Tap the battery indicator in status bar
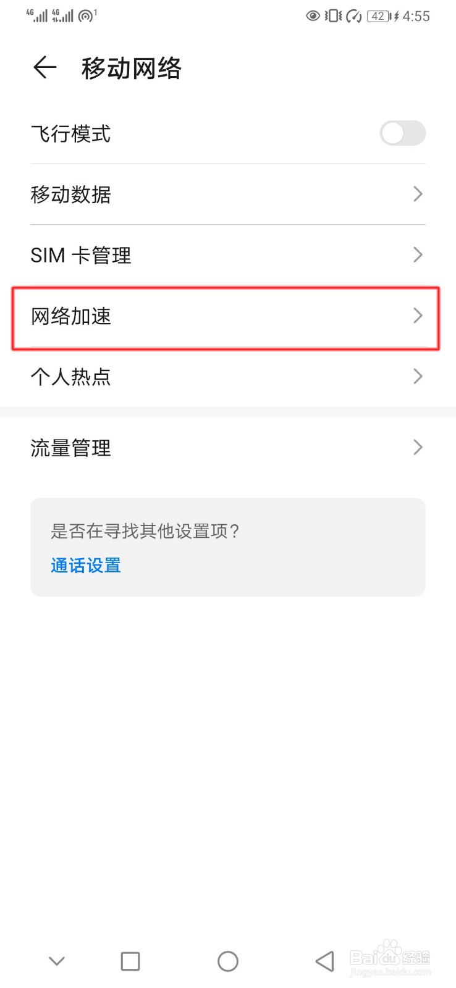This screenshot has height=988, width=456. tap(379, 16)
